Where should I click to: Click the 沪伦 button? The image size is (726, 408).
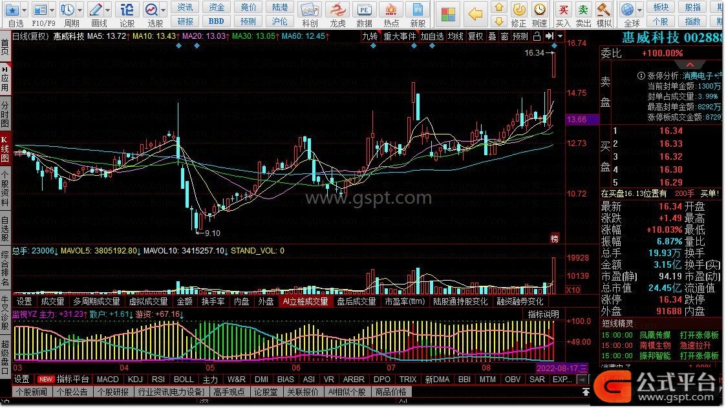point(279,21)
